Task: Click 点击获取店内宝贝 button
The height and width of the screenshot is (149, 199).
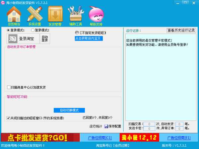Action: click(x=89, y=38)
